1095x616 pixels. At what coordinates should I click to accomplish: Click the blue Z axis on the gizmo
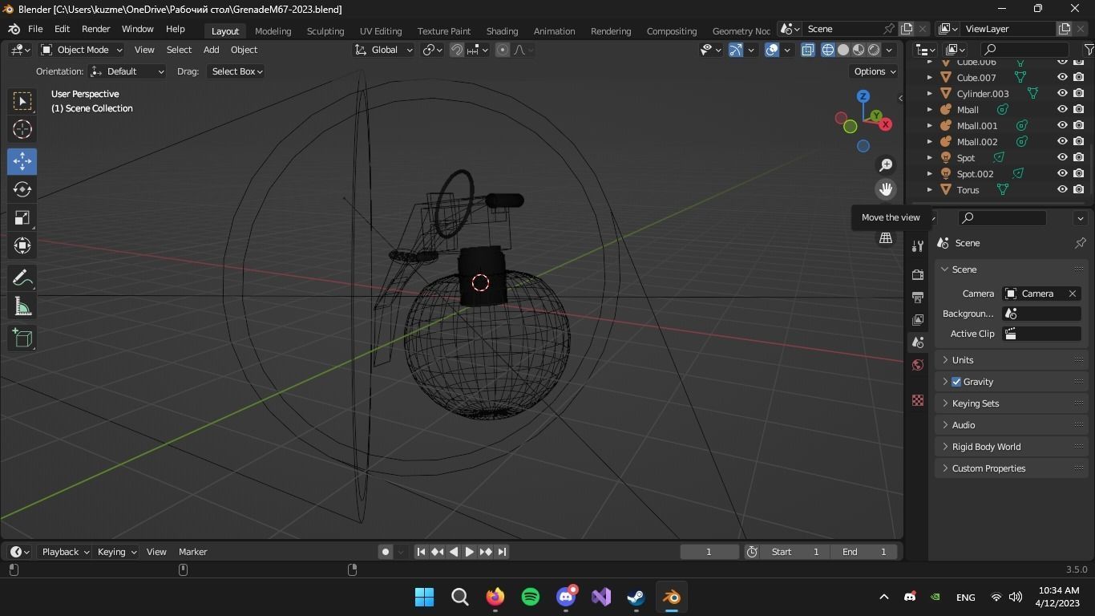tap(863, 96)
